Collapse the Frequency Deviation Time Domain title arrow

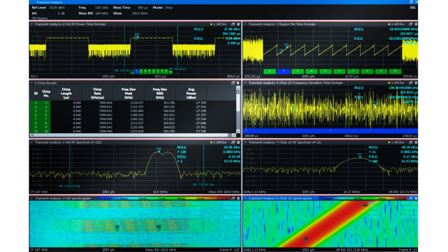click(x=245, y=83)
